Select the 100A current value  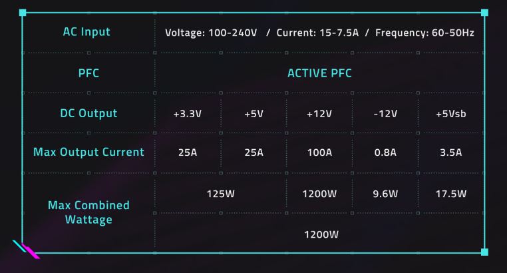(x=319, y=152)
